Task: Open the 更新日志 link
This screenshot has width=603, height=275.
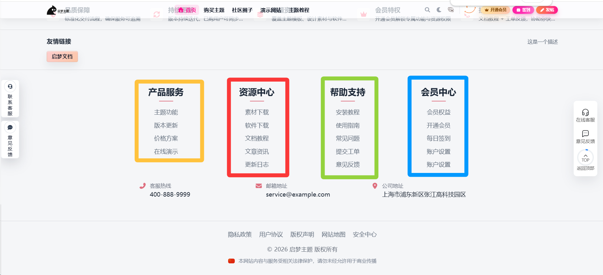Action: [257, 164]
